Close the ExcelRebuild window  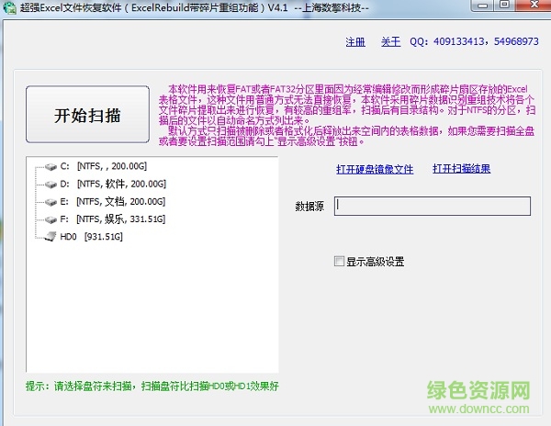coord(534,6)
